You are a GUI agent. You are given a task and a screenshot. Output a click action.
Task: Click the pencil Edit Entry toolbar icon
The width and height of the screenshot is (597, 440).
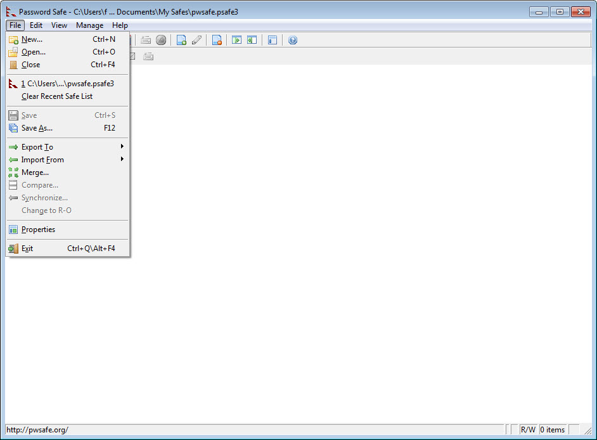pyautogui.click(x=196, y=40)
